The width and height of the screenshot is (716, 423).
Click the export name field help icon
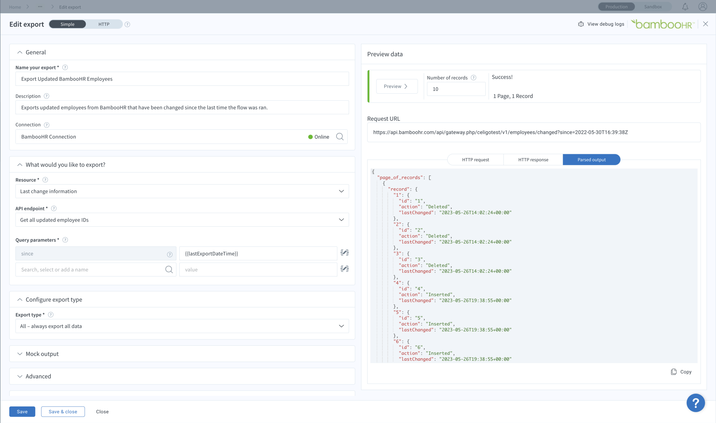click(65, 67)
